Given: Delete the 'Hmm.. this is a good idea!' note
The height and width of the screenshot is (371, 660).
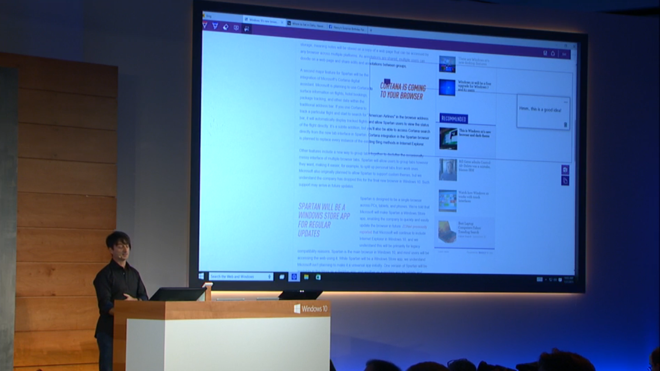Looking at the screenshot, I should point(565,125).
